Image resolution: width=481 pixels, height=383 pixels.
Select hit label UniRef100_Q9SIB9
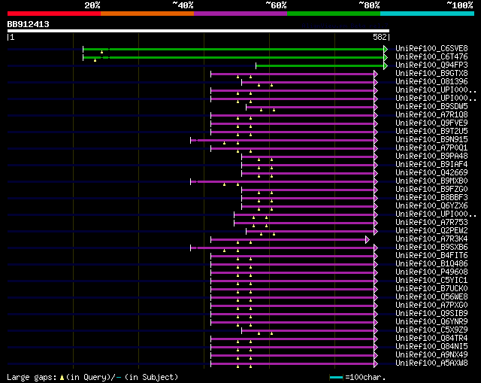pos(431,314)
